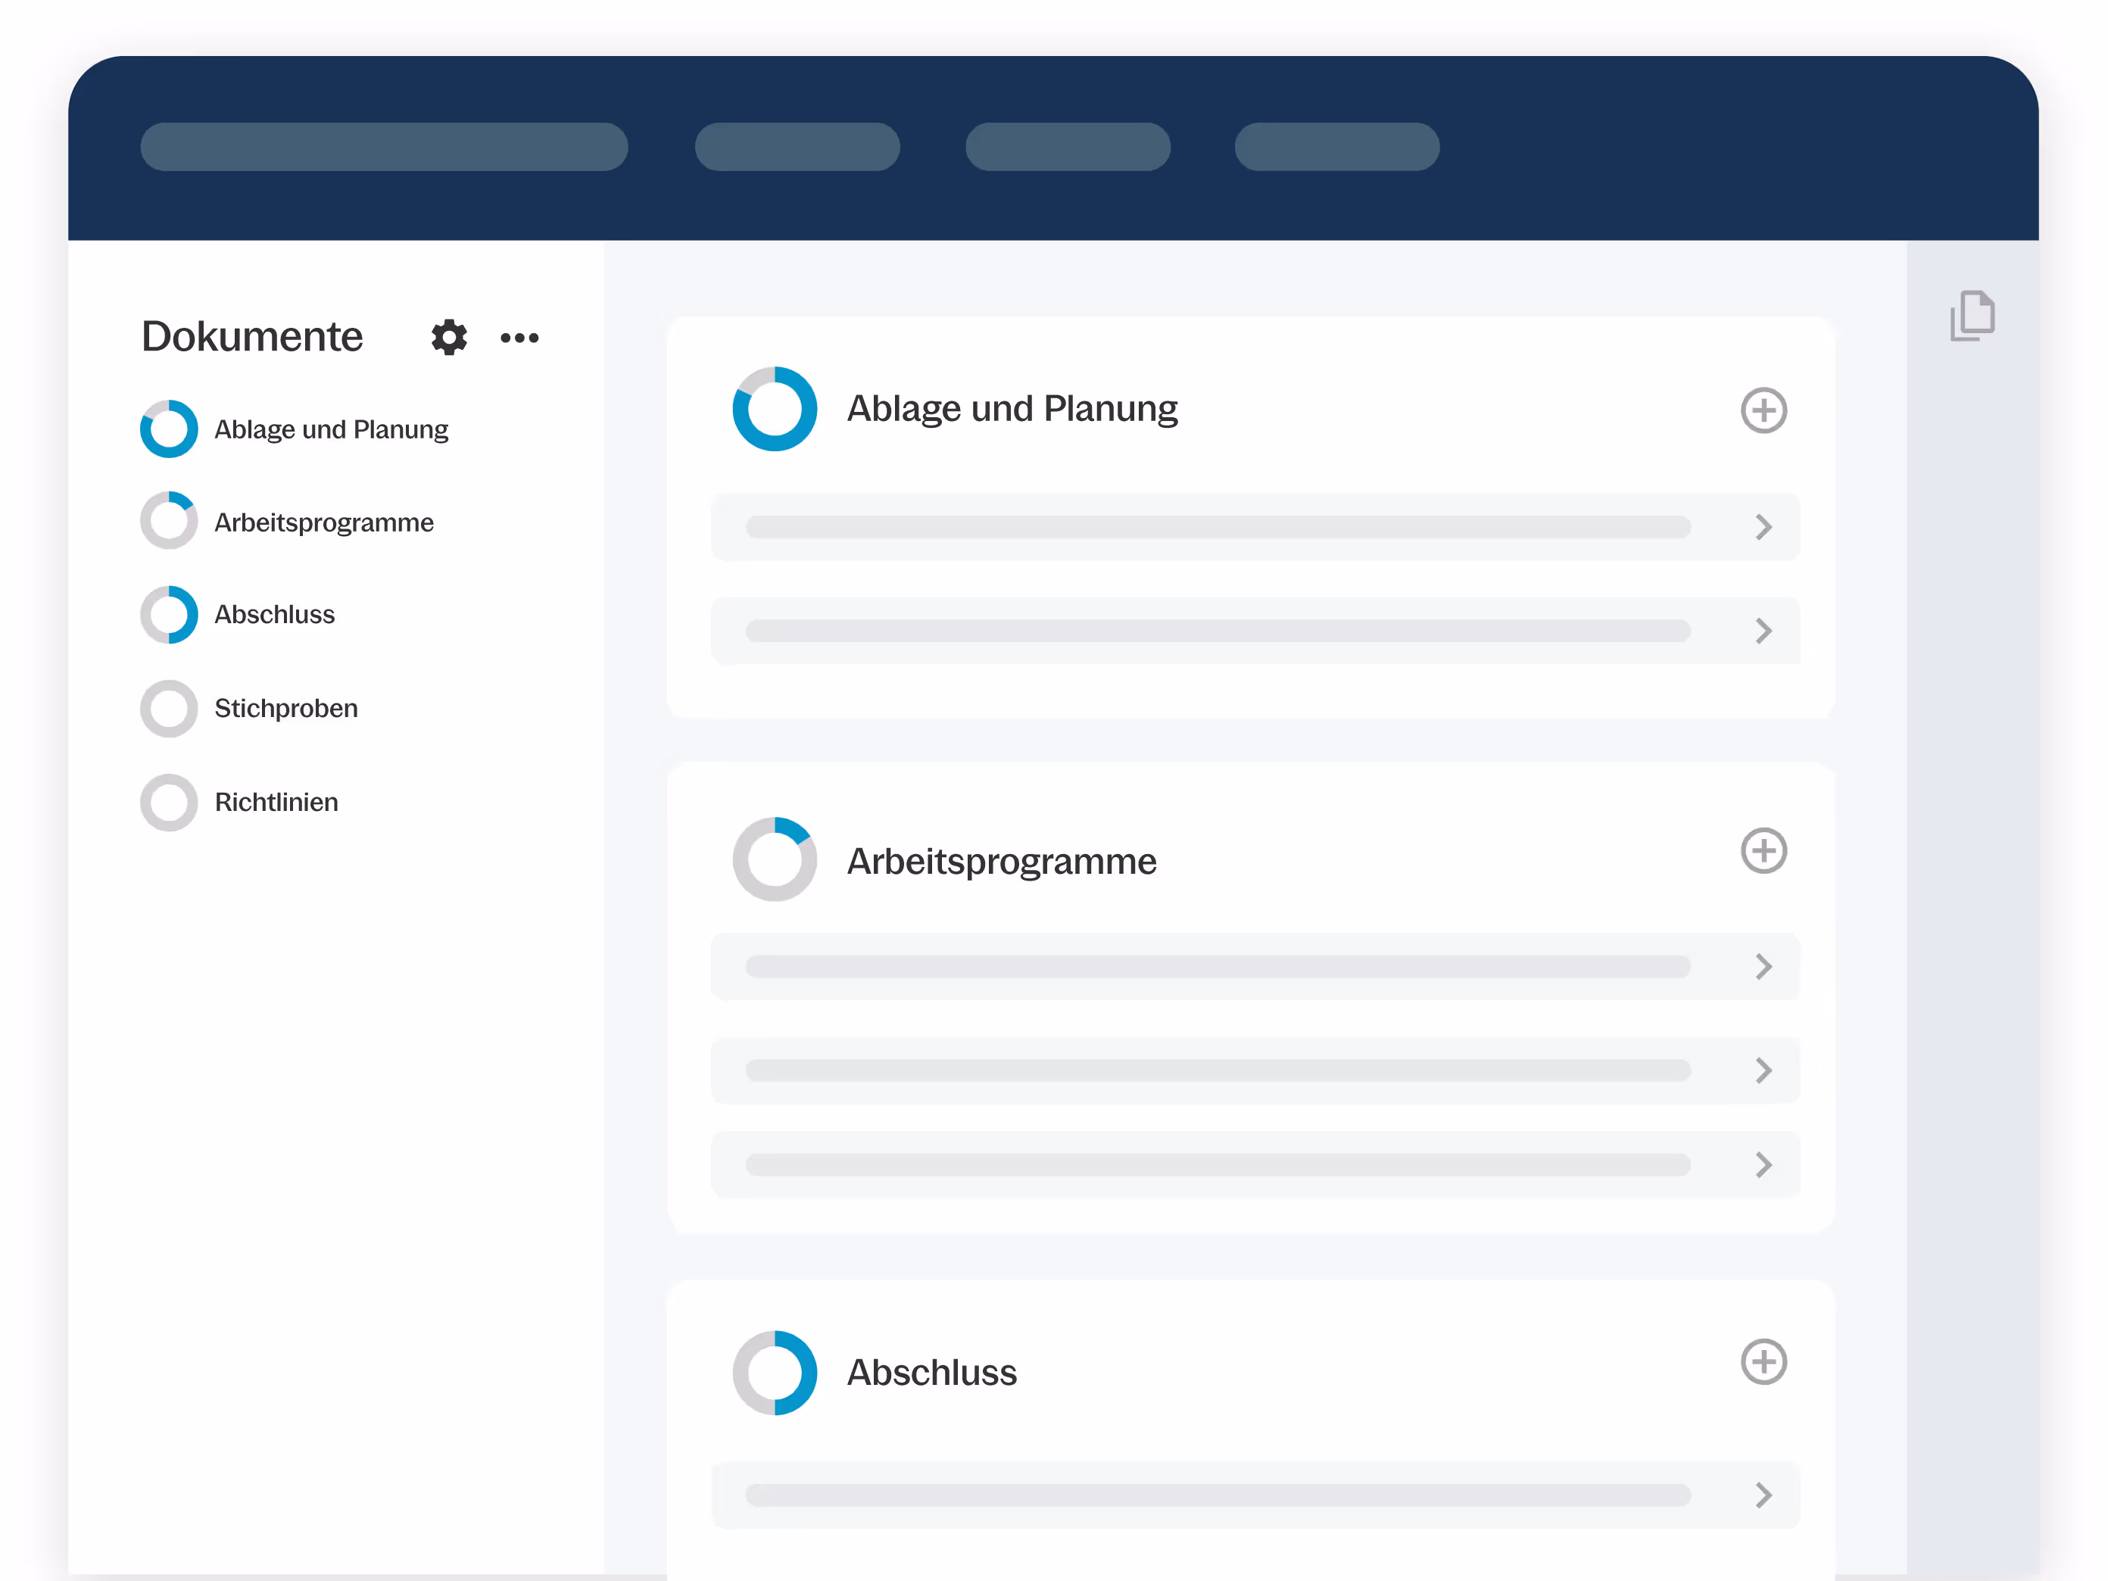Expand first row under Ablage und Planung
The height and width of the screenshot is (1581, 2108).
tap(1763, 527)
